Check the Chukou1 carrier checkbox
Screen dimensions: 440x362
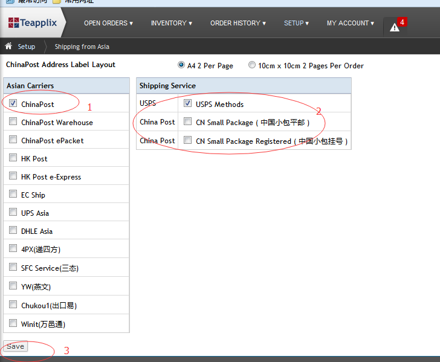coord(13,304)
